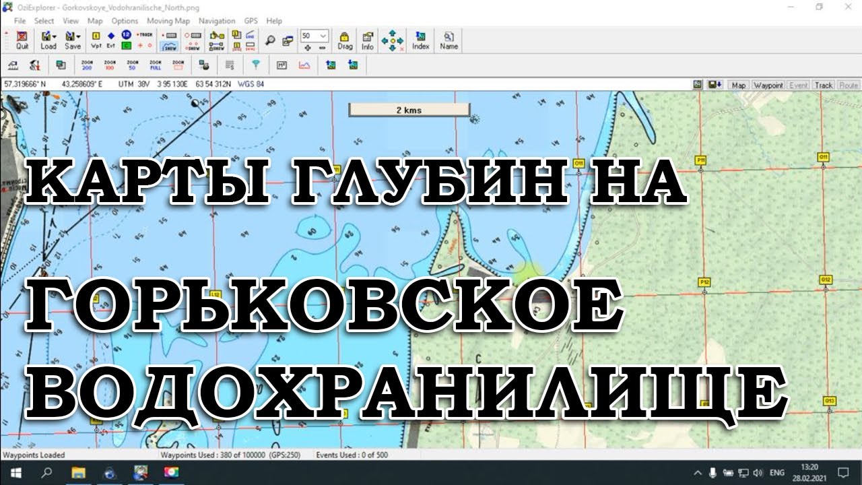This screenshot has height=485, width=862.
Task: Click Zoom Full map view icon
Action: pos(155,65)
